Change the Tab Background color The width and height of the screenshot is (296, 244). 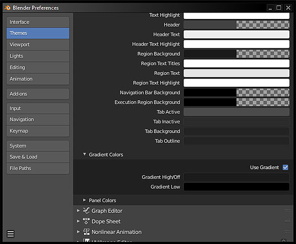(236, 131)
